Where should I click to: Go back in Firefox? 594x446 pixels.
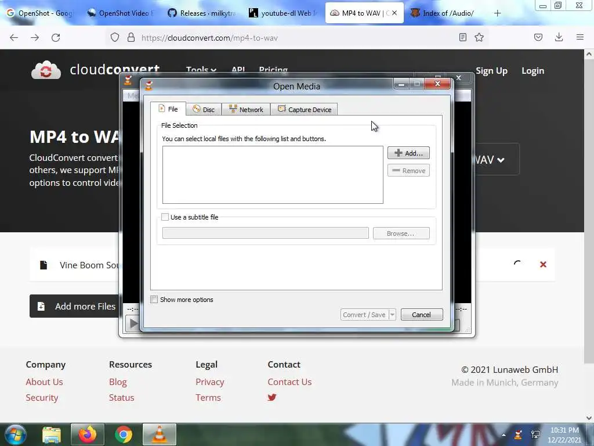14,38
